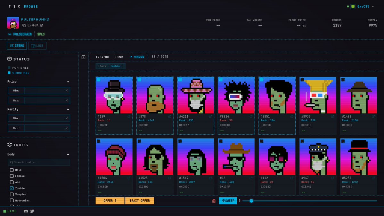The width and height of the screenshot is (384, 216).
Task: Collapse the Price filter section
Action: [68, 82]
